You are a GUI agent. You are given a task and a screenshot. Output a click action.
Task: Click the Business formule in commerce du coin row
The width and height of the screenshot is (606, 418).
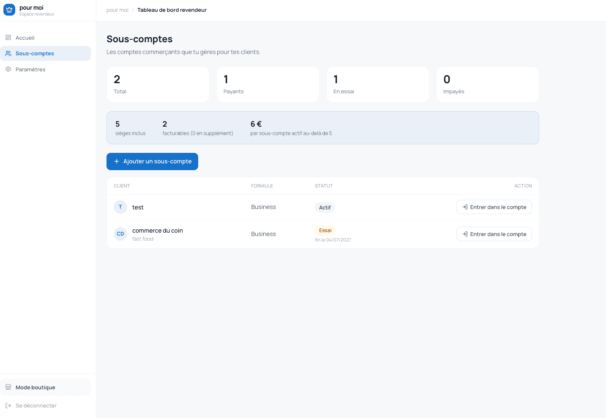pyautogui.click(x=263, y=234)
